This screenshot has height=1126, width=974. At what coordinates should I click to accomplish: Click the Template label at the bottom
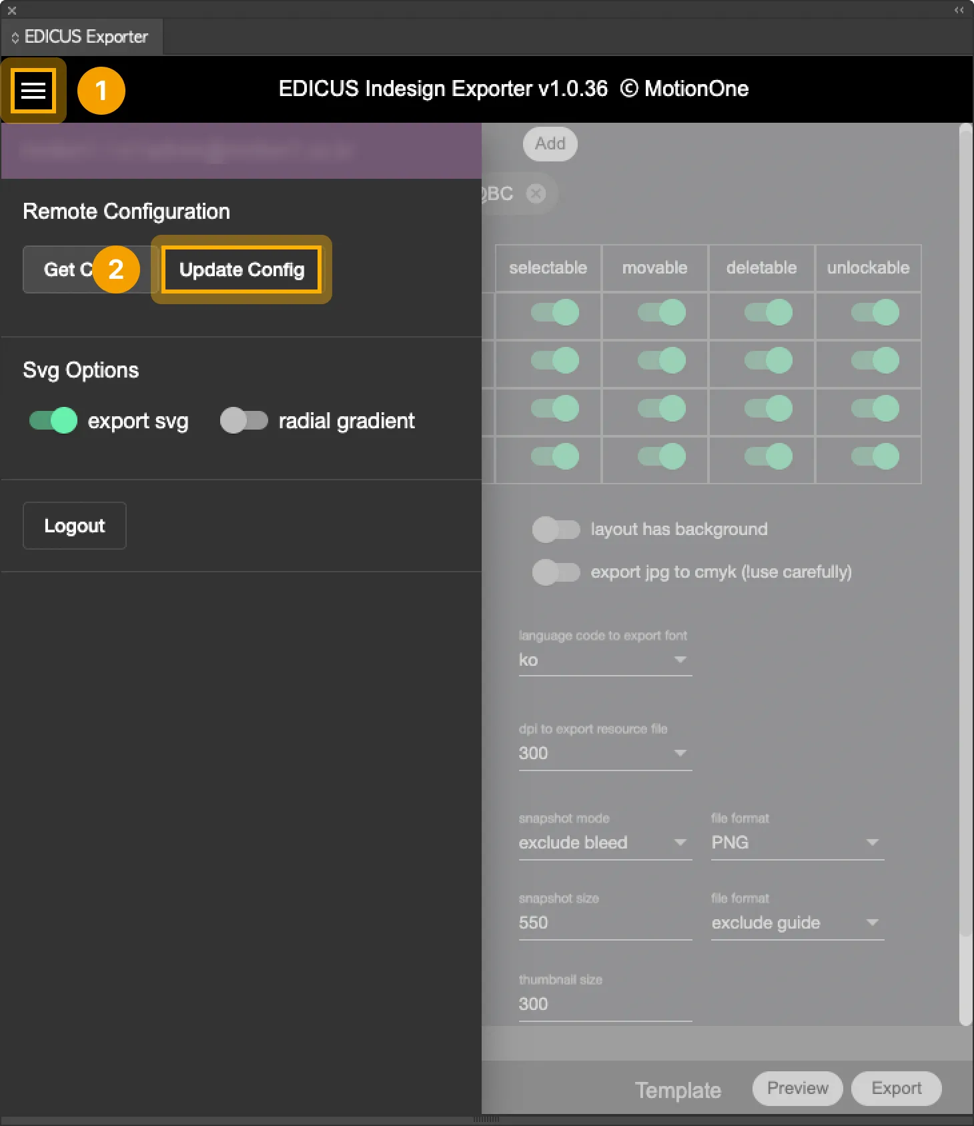pos(678,1090)
